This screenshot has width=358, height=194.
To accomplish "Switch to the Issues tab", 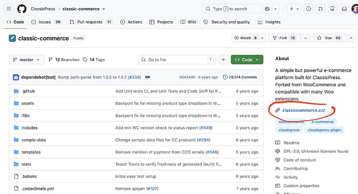I will point(46,22).
